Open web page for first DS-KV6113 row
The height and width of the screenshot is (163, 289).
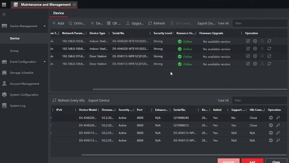[271, 133]
